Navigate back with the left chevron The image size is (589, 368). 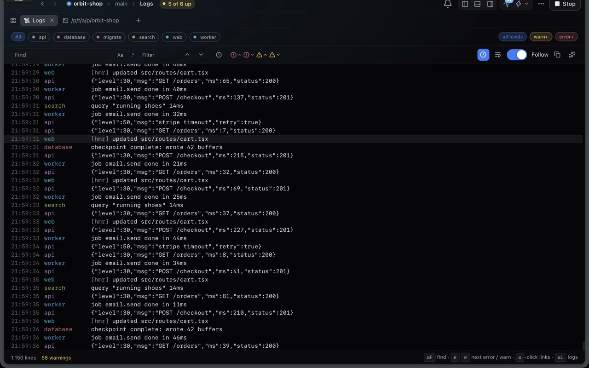click(42, 4)
